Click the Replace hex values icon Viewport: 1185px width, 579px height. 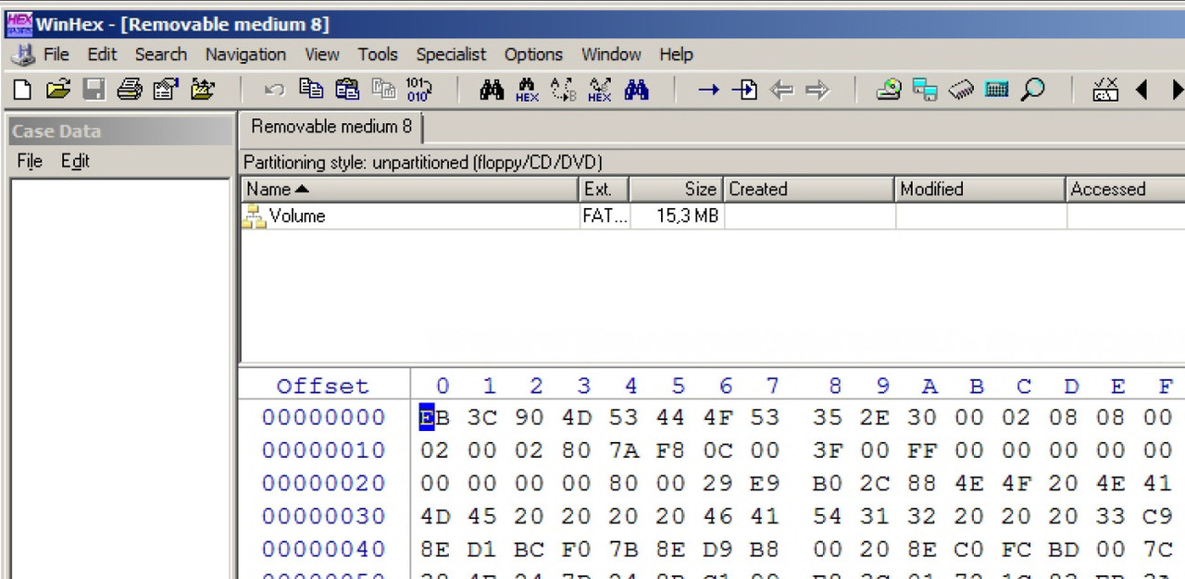coord(600,90)
